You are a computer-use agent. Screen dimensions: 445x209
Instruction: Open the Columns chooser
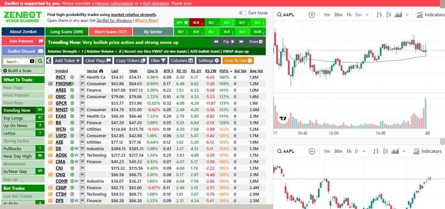(x=182, y=60)
